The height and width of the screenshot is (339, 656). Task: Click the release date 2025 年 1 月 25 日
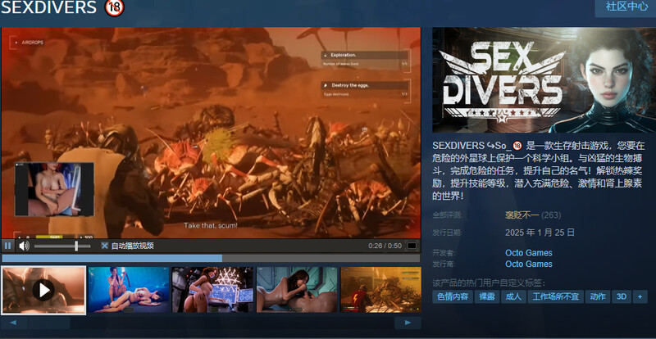pyautogui.click(x=540, y=233)
